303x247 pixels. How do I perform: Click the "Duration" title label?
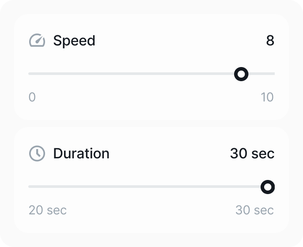(81, 153)
